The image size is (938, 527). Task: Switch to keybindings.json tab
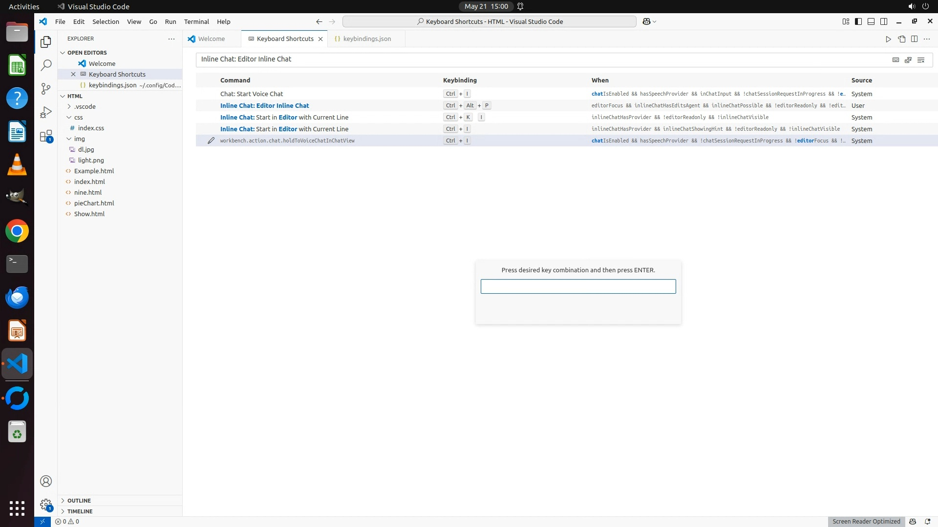click(x=366, y=39)
